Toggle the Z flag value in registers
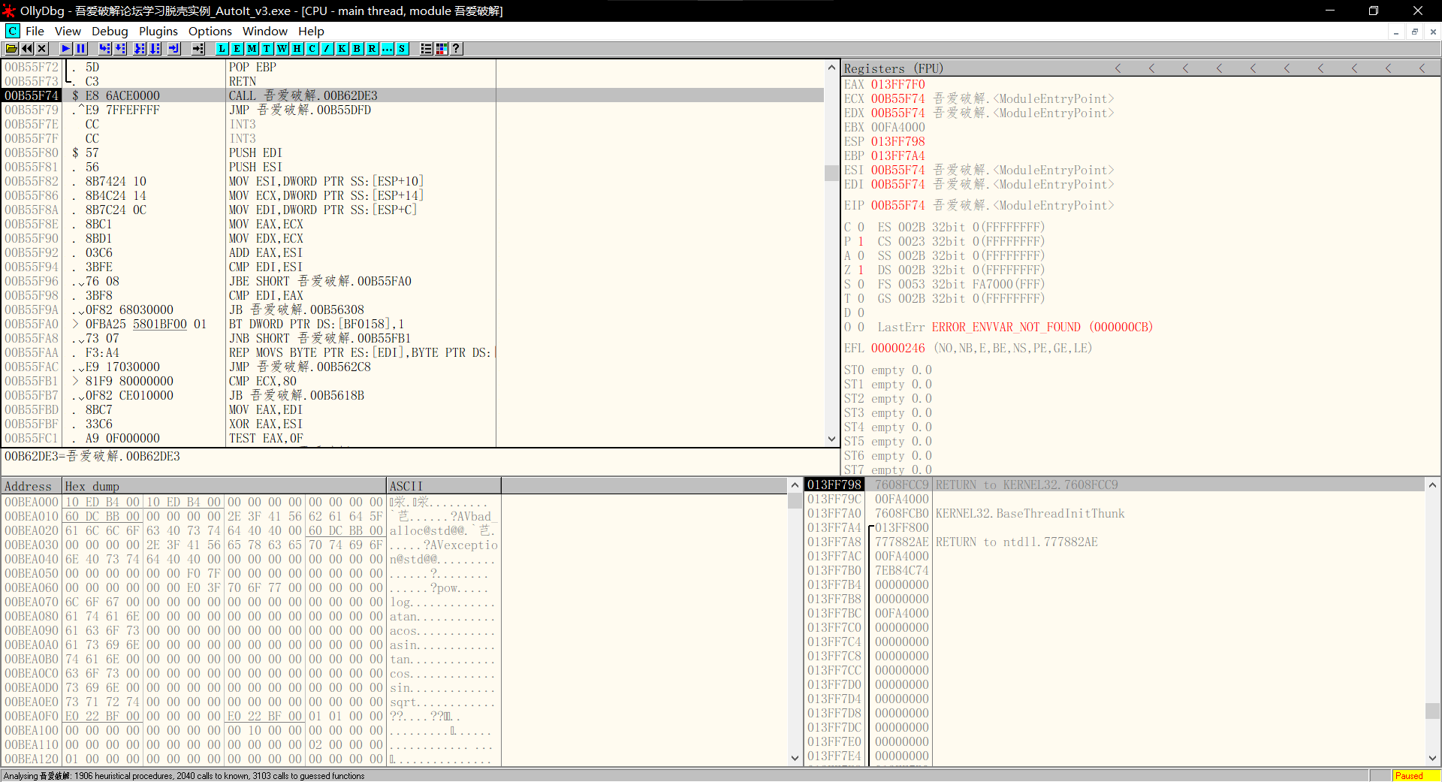Viewport: 1442px width, 782px height. (861, 270)
